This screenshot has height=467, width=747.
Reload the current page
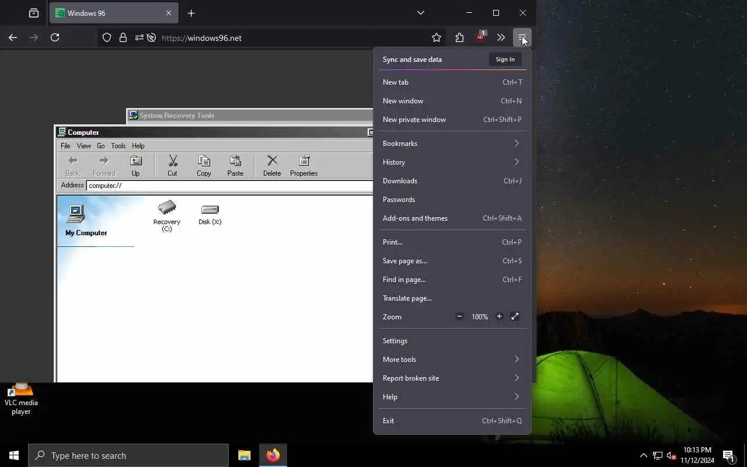[55, 37]
